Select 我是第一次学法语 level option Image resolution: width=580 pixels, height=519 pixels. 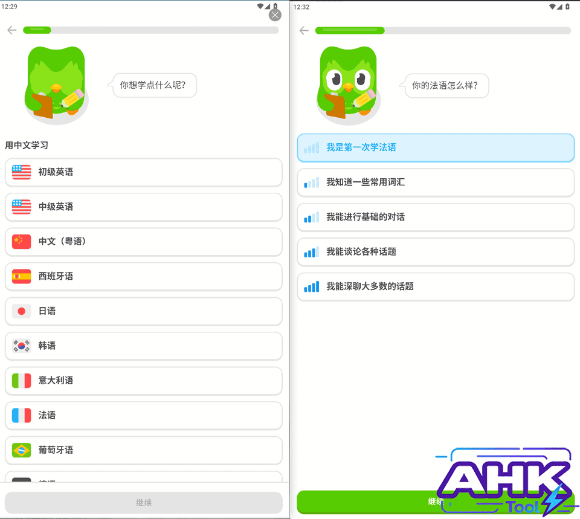click(x=436, y=147)
